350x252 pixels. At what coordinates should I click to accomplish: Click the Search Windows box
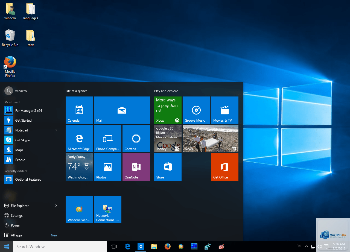click(x=60, y=247)
